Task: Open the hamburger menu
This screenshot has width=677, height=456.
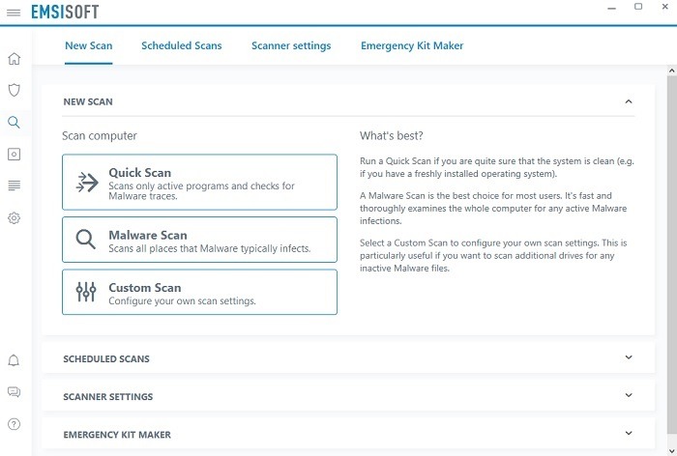Action: (14, 13)
